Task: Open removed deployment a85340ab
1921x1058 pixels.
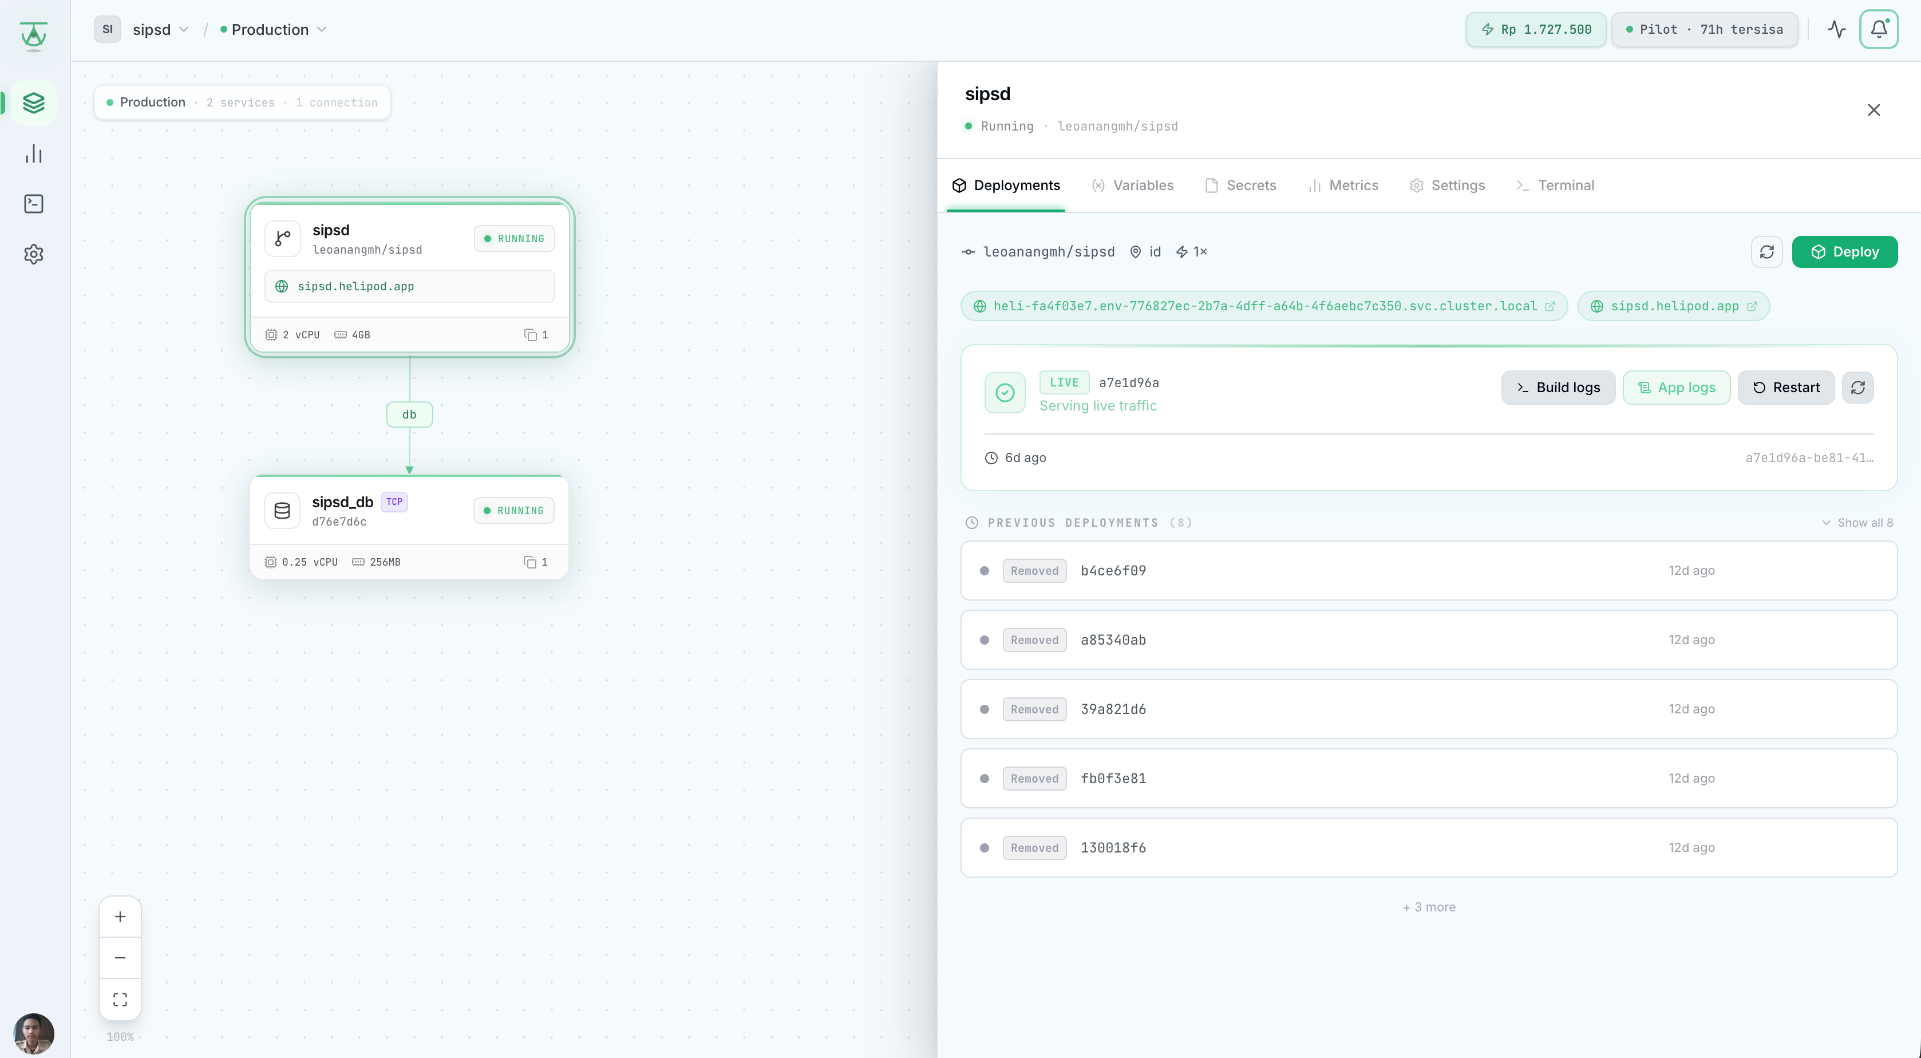Action: click(1429, 640)
